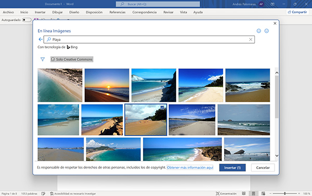Click the 100 % zoom level
This screenshot has height=196, width=312.
click(x=306, y=193)
